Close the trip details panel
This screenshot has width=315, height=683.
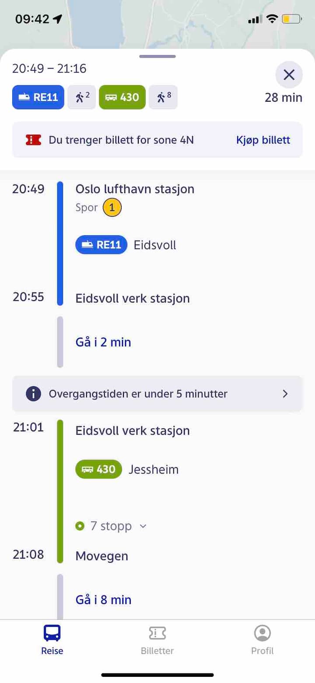click(x=289, y=75)
